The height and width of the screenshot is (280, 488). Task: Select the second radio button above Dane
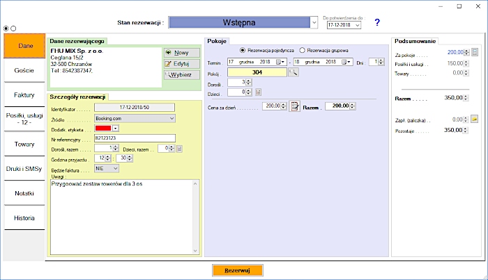click(x=13, y=28)
